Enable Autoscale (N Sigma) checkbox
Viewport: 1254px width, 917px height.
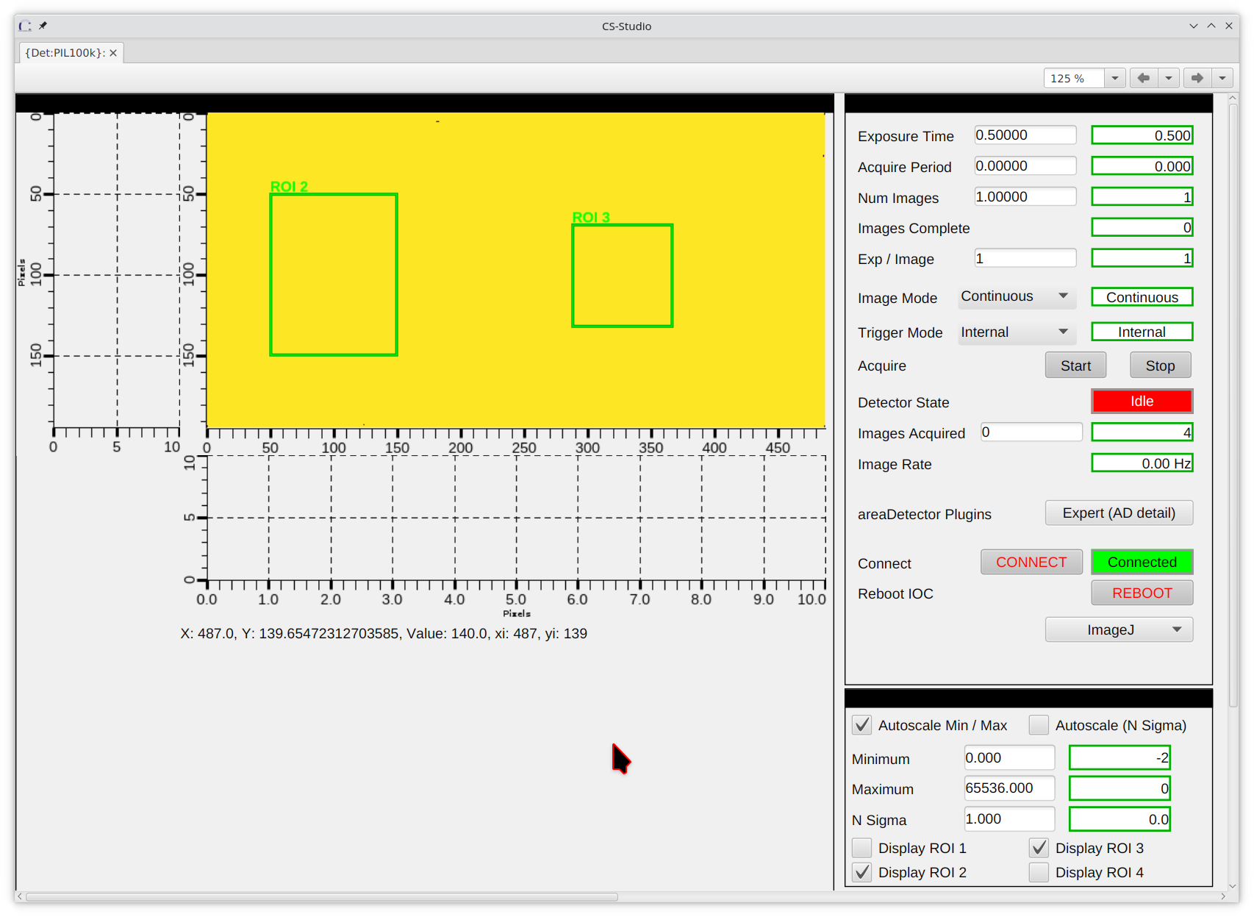(x=1039, y=725)
